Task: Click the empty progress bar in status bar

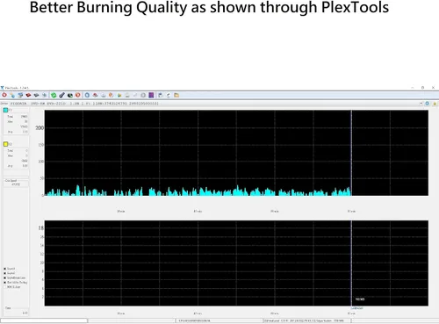Action: [x=44, y=320]
